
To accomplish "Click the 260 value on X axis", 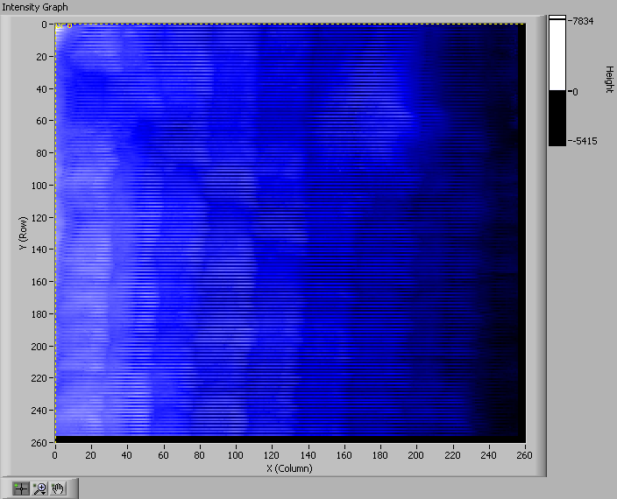I will 525,455.
